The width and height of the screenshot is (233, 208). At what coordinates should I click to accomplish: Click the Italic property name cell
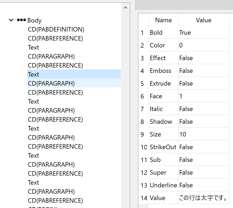pyautogui.click(x=164, y=109)
